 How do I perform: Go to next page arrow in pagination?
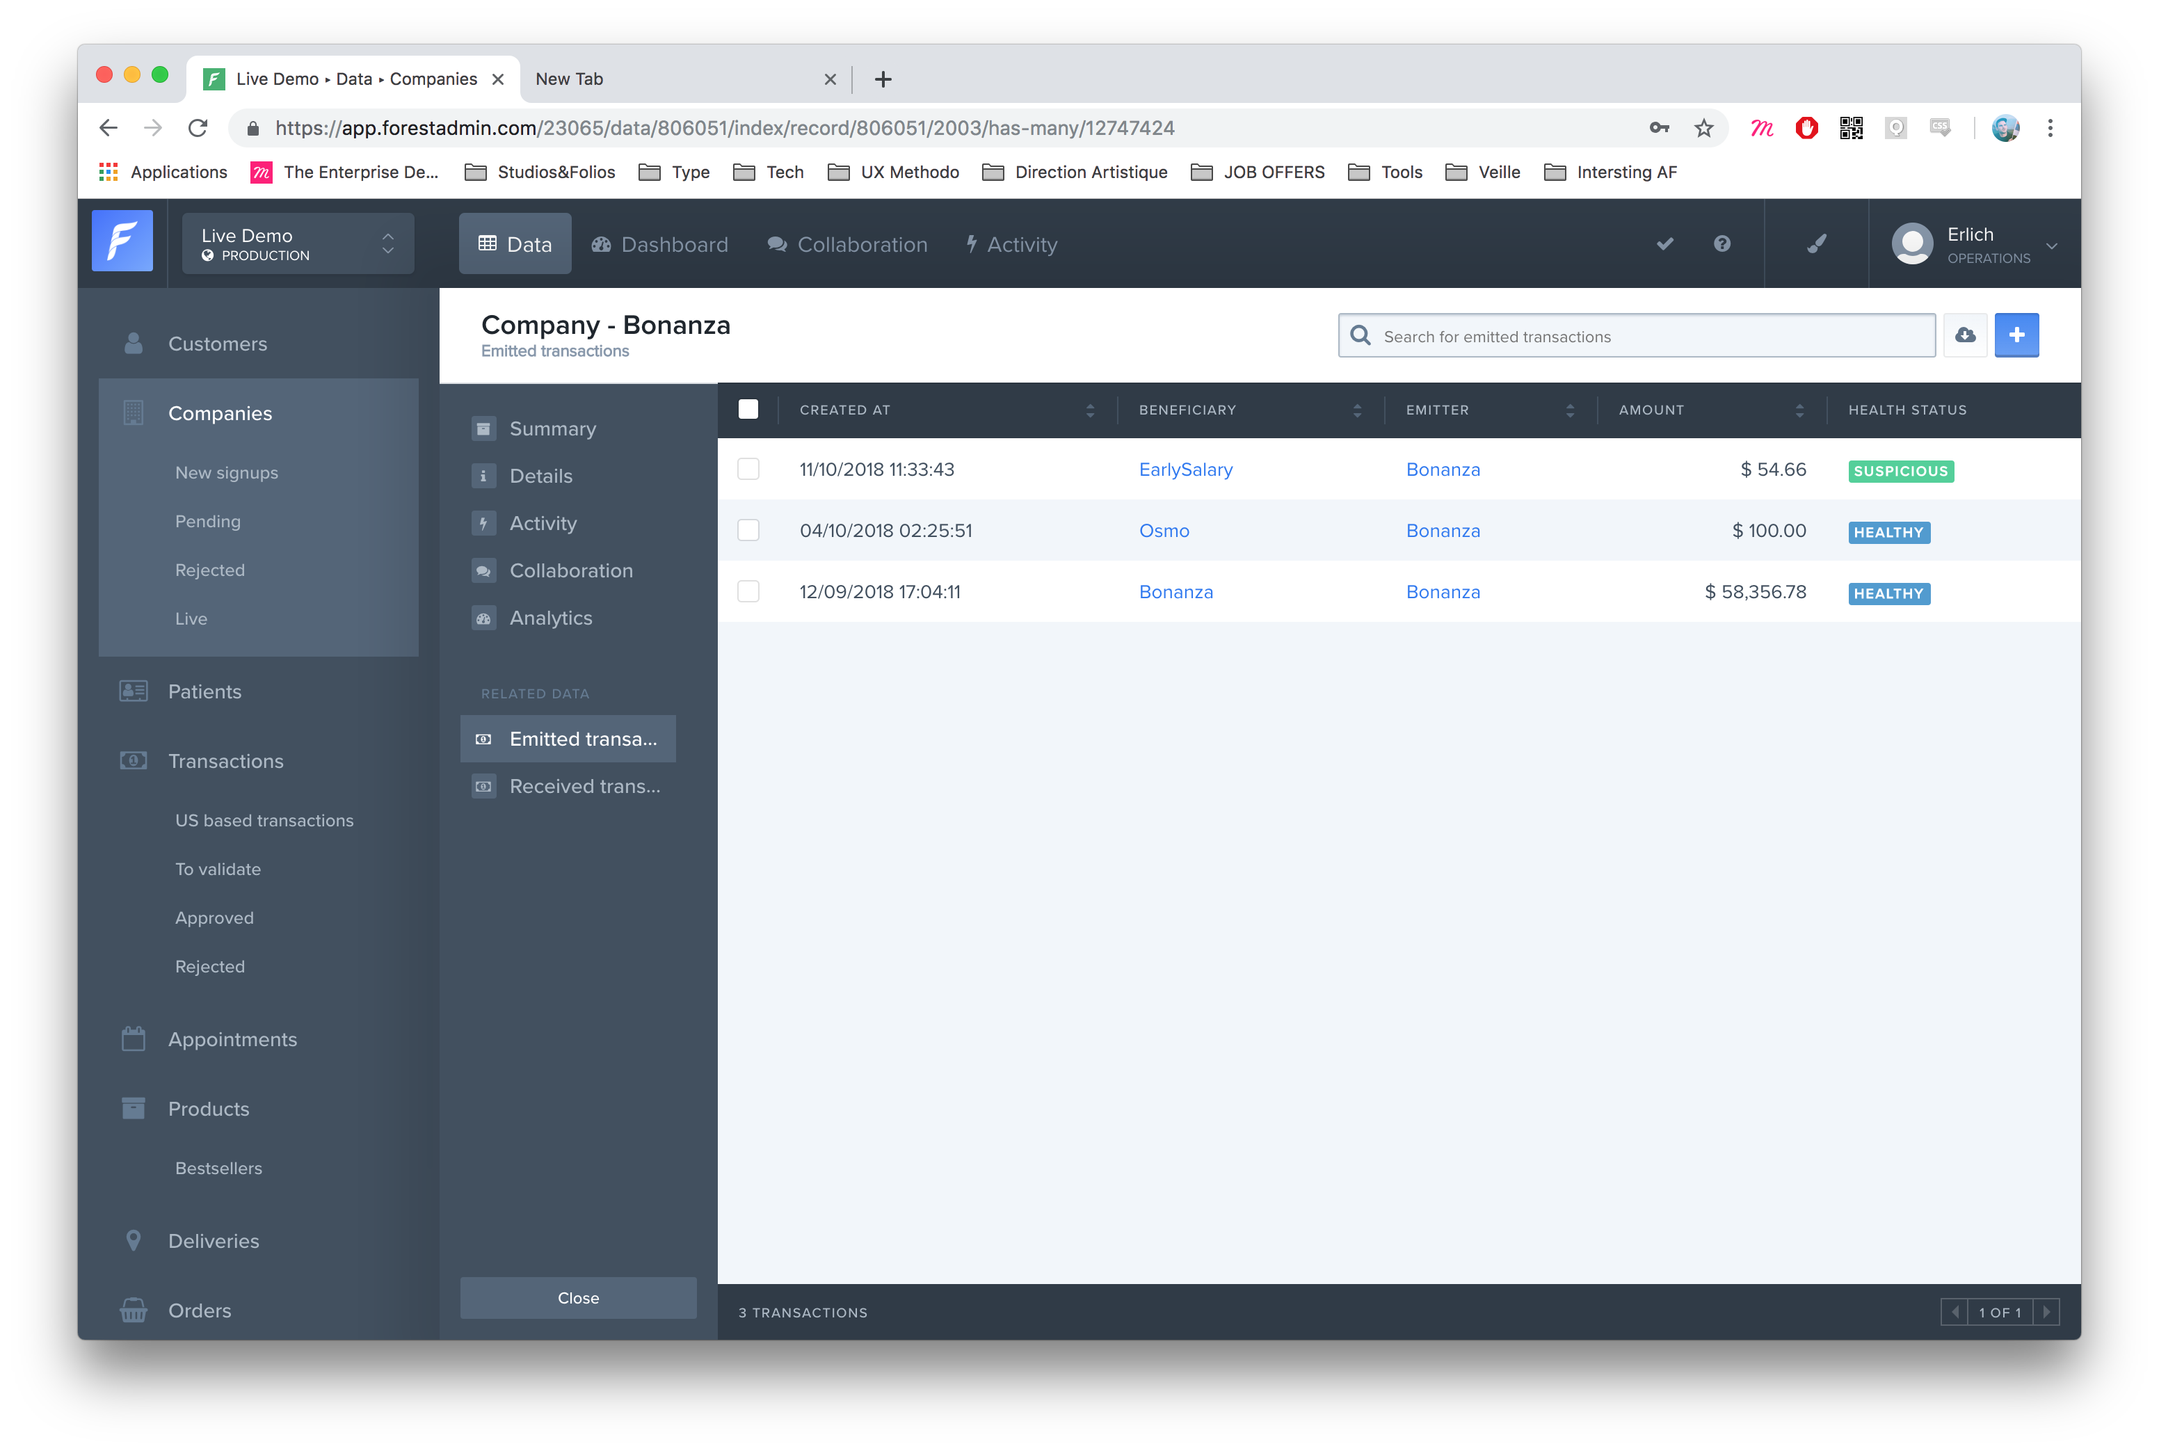tap(2046, 1312)
